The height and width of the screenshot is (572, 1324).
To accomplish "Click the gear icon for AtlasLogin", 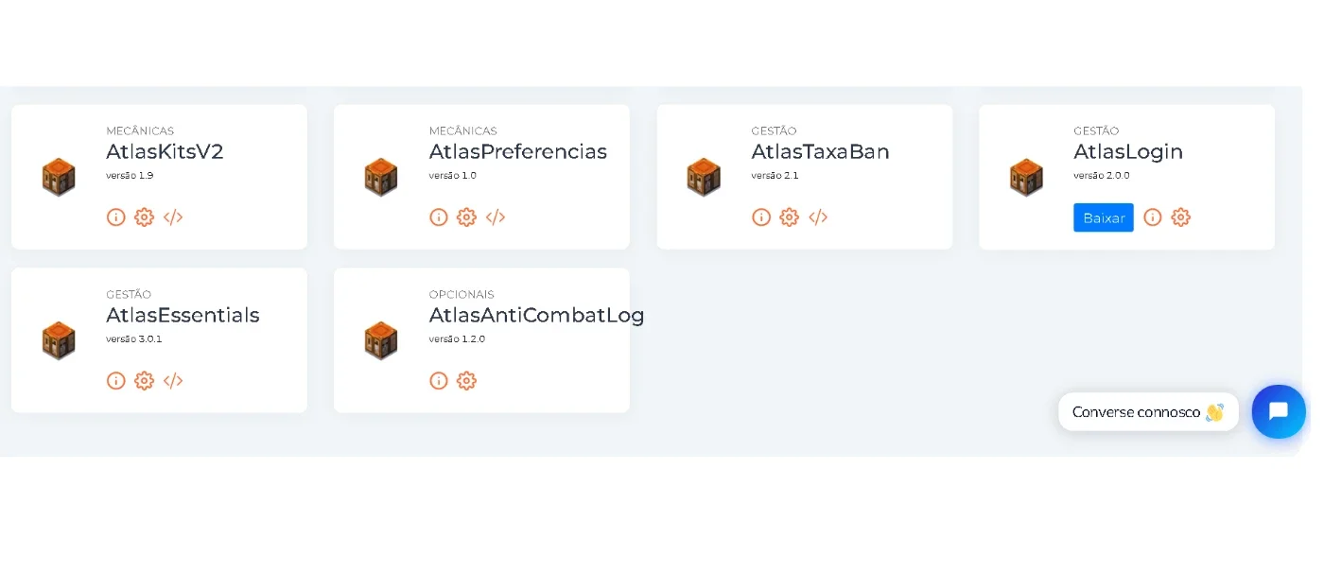I will tap(1180, 217).
